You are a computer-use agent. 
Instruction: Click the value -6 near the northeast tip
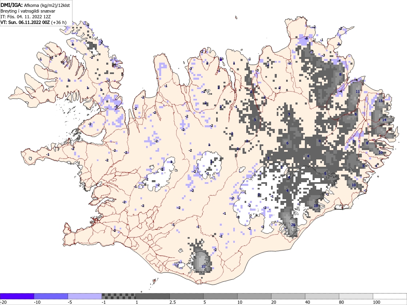306,38
